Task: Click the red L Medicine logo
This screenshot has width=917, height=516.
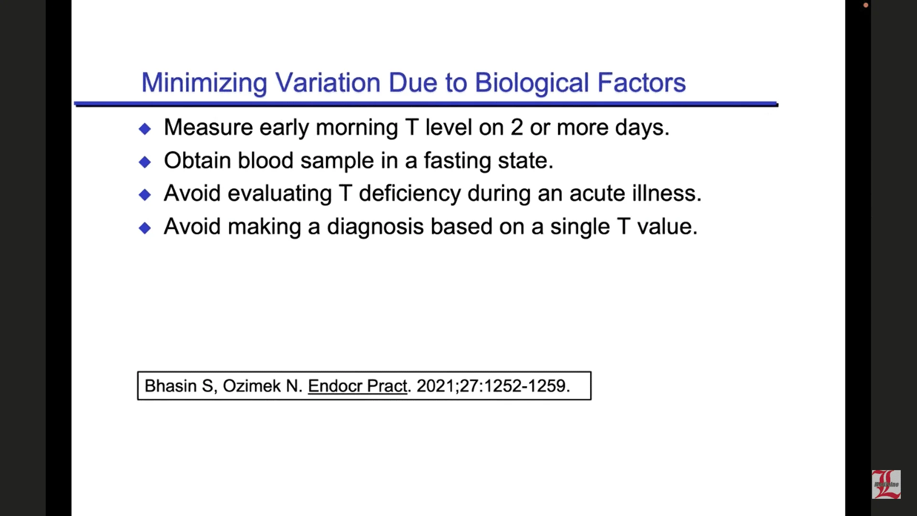Action: (886, 484)
